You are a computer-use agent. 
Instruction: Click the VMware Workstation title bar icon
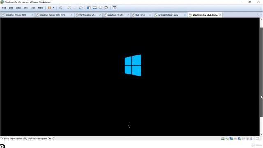click(2, 2)
